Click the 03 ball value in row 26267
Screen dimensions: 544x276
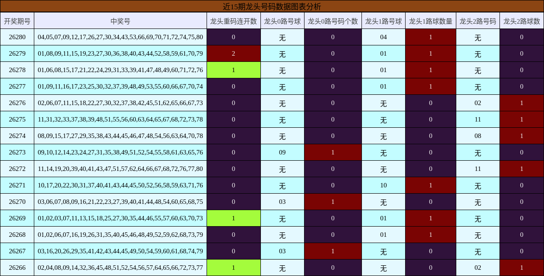[282, 251]
